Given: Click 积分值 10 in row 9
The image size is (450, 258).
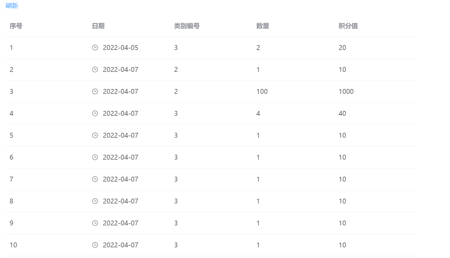Looking at the screenshot, I should pos(342,223).
